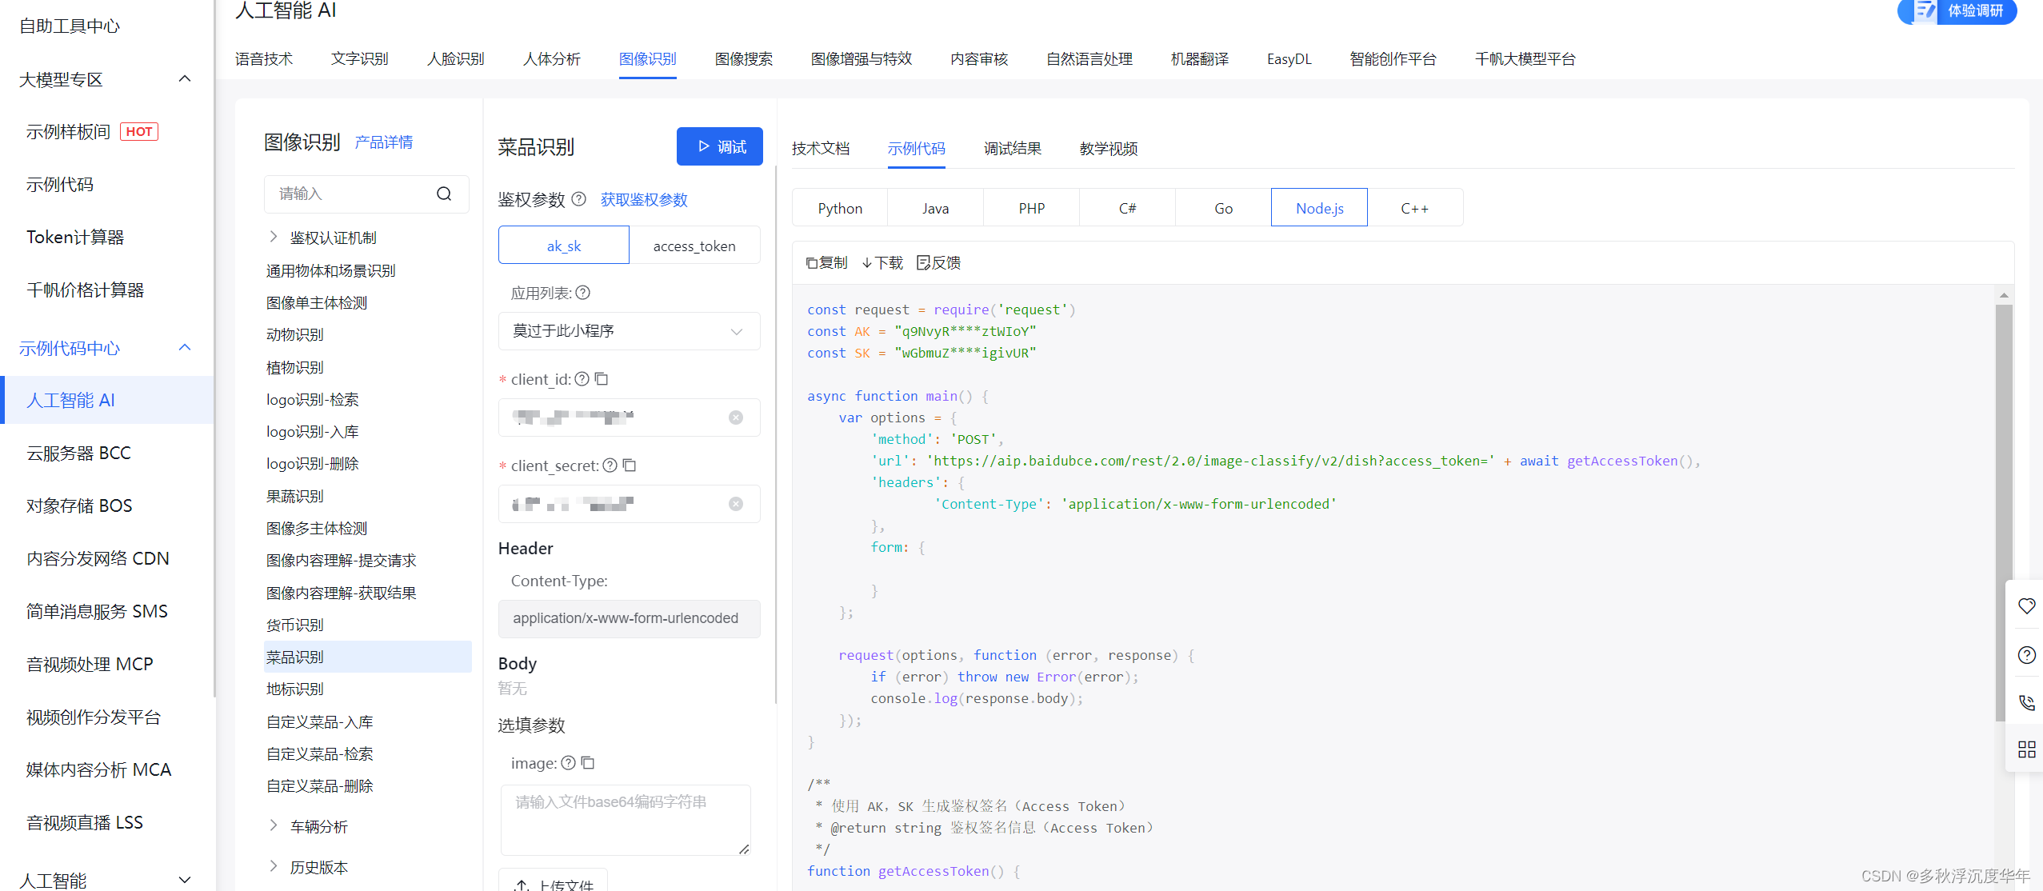Click help icon beside image parameter
Image resolution: width=2043 pixels, height=891 pixels.
tap(569, 763)
